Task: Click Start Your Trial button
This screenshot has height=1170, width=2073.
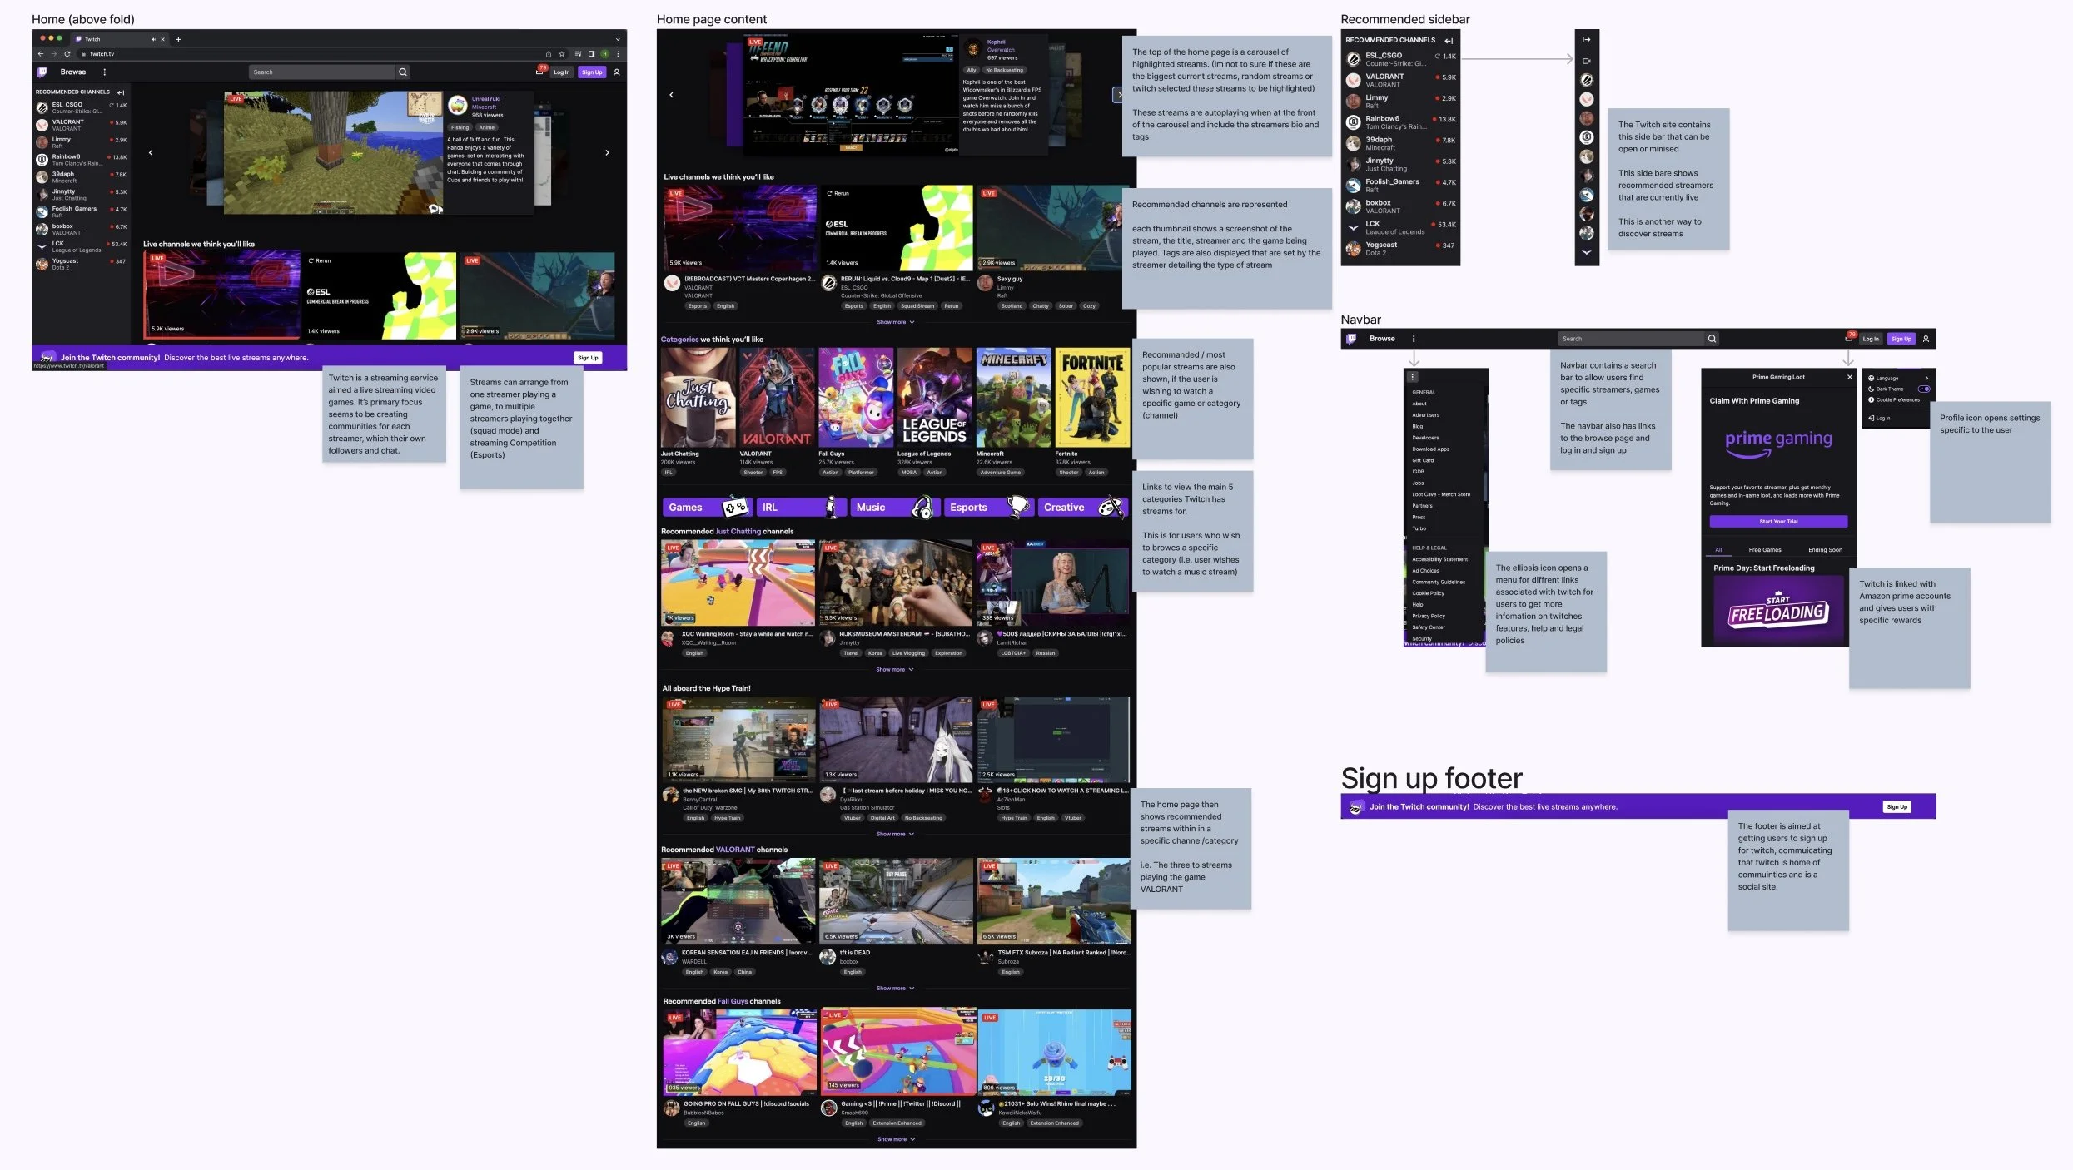Action: [x=1778, y=522]
